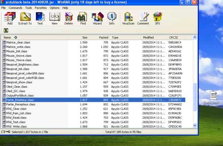Open the Help menu
The height and width of the screenshot is (146, 223).
(65, 8)
